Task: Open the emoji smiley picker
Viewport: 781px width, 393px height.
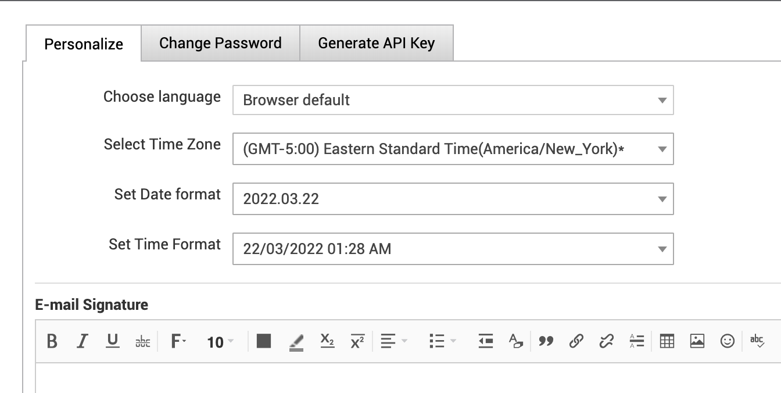Action: pos(728,341)
